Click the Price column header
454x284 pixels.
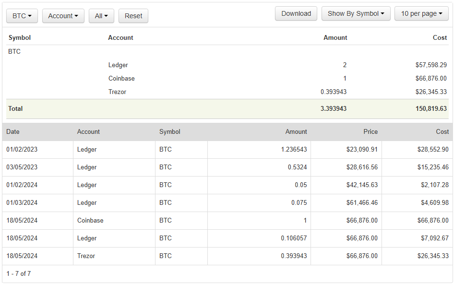[x=370, y=132]
